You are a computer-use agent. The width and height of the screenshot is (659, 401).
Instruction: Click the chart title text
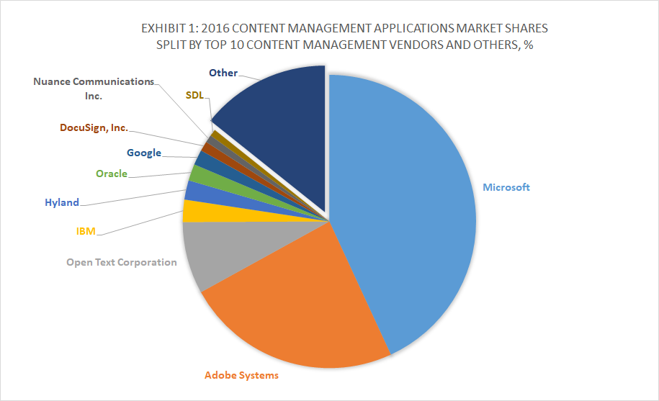click(345, 36)
